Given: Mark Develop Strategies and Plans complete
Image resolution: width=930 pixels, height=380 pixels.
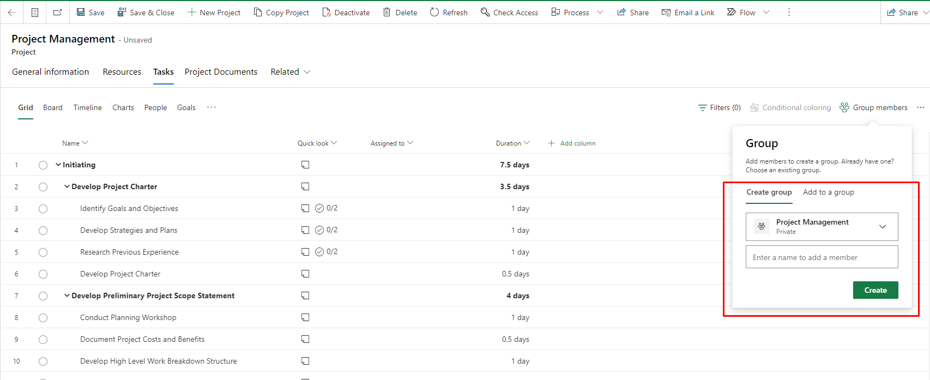Looking at the screenshot, I should 43,231.
